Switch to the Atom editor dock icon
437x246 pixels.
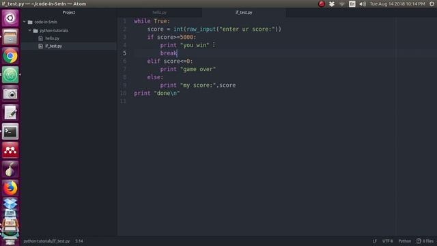click(x=10, y=74)
